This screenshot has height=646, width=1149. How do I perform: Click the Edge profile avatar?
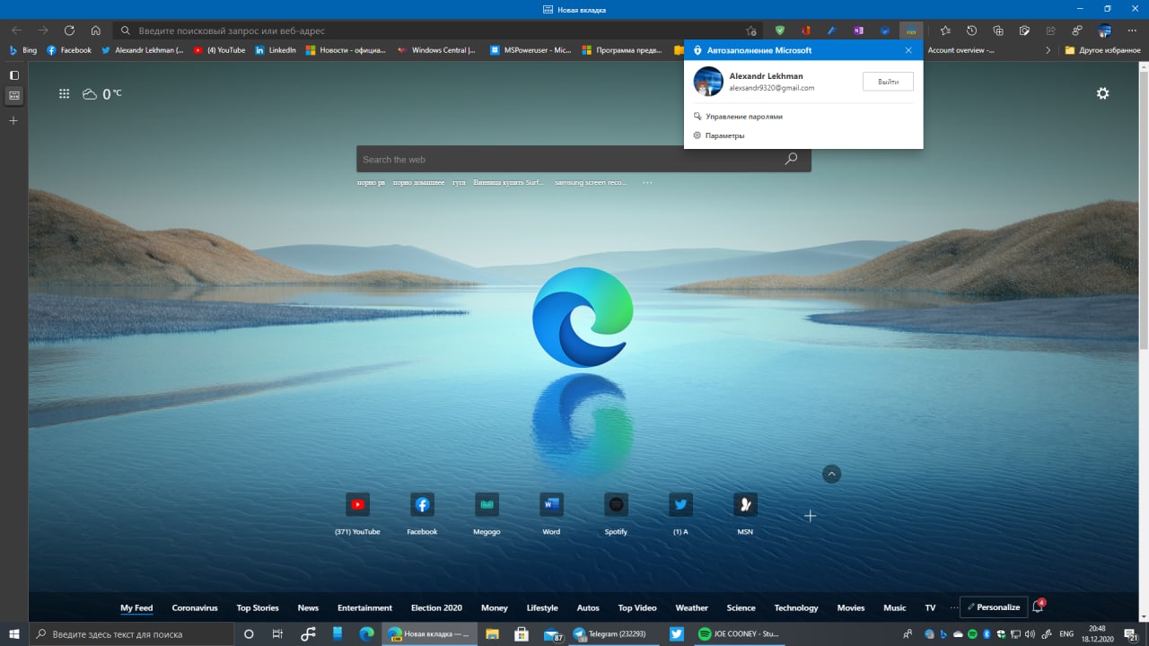tap(1105, 31)
